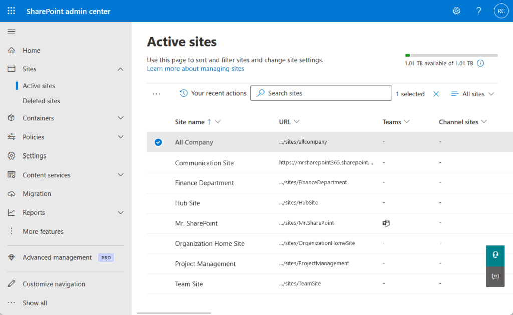Click the Migration cloud icon
Image resolution: width=513 pixels, height=315 pixels.
click(11, 194)
